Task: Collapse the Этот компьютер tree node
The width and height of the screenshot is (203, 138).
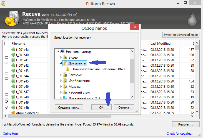Action: tap(58, 52)
